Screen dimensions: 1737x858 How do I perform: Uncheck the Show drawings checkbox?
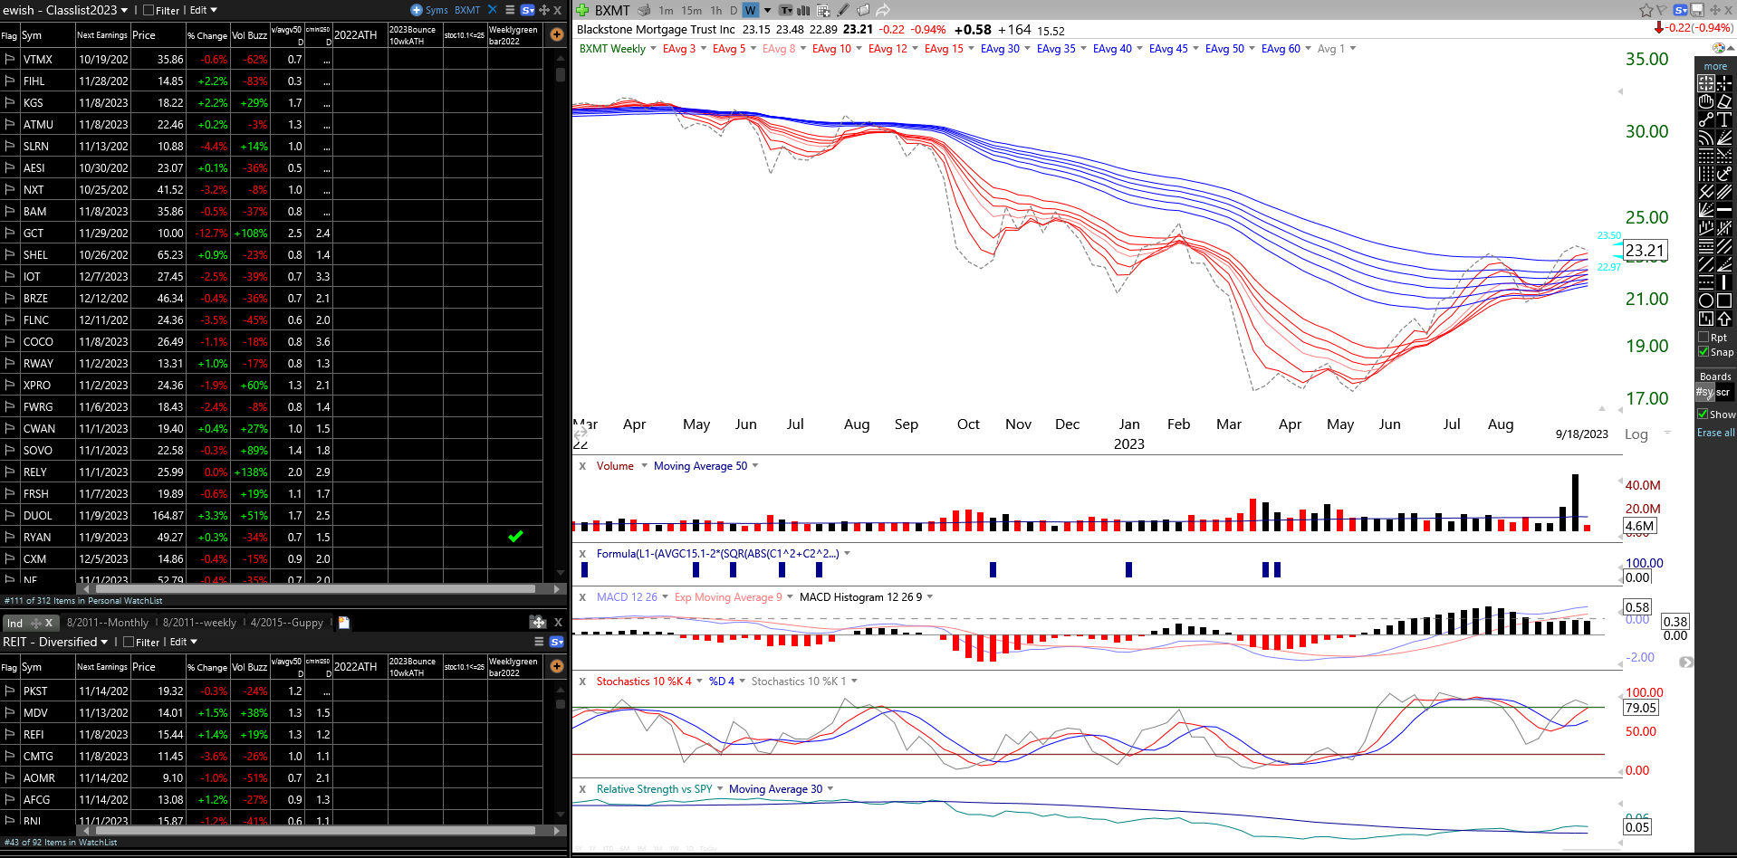point(1703,414)
